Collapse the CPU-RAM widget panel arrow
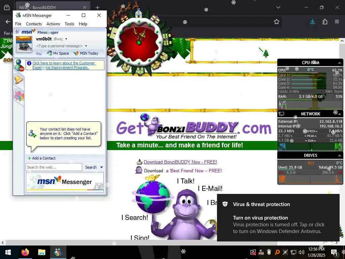The height and width of the screenshot is (259, 345). [x=339, y=63]
